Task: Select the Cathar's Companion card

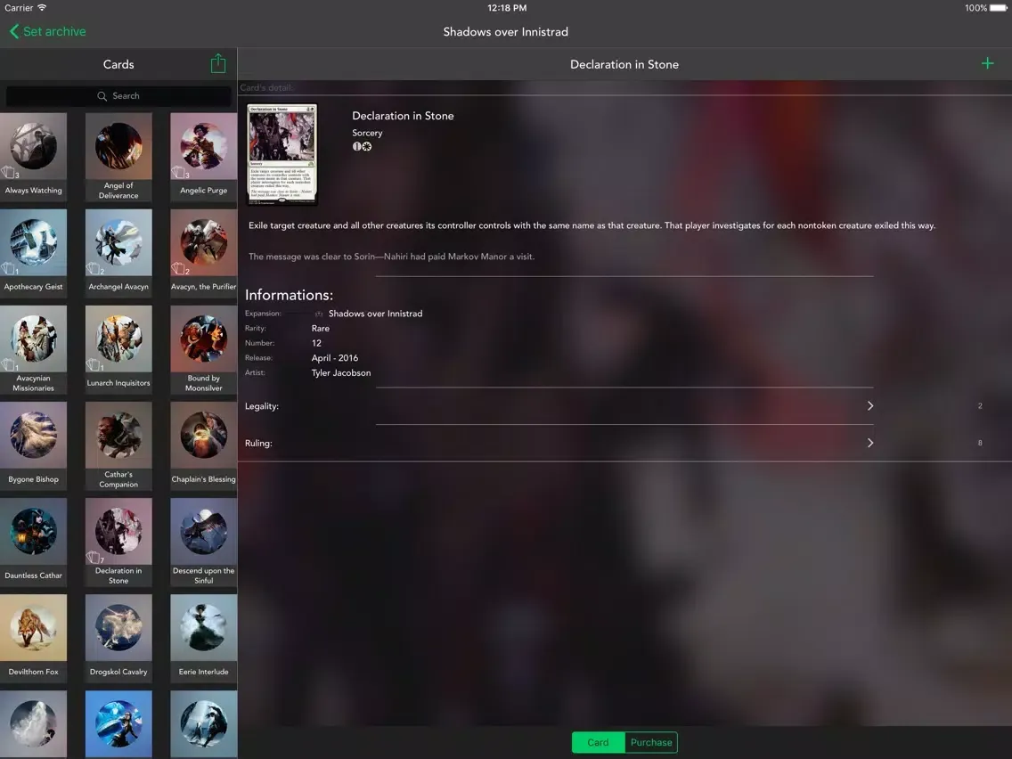Action: tap(118, 445)
